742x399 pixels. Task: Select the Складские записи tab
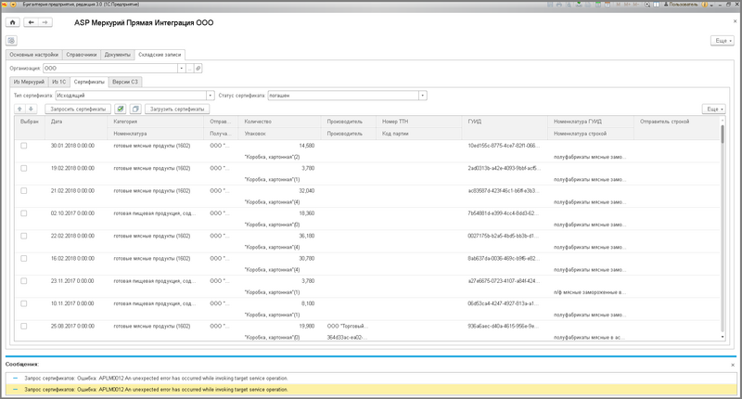click(160, 55)
